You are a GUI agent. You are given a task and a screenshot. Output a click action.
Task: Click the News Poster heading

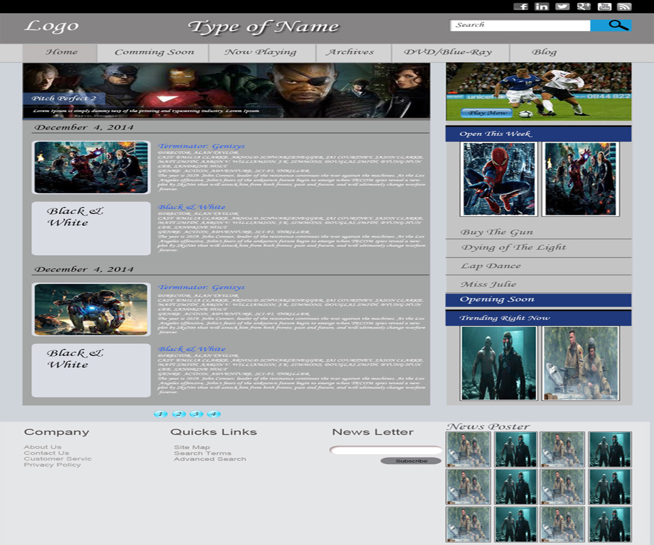tap(488, 427)
